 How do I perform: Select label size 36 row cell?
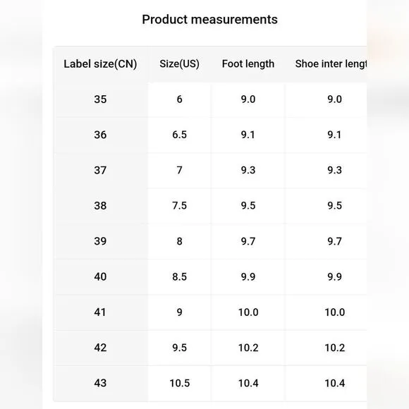click(100, 135)
